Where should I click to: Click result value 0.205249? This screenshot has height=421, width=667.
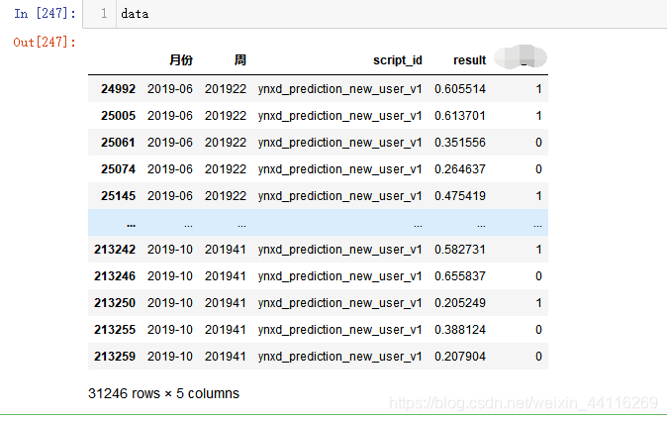point(460,303)
